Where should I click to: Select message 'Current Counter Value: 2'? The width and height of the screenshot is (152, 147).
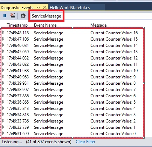tap(113, 121)
